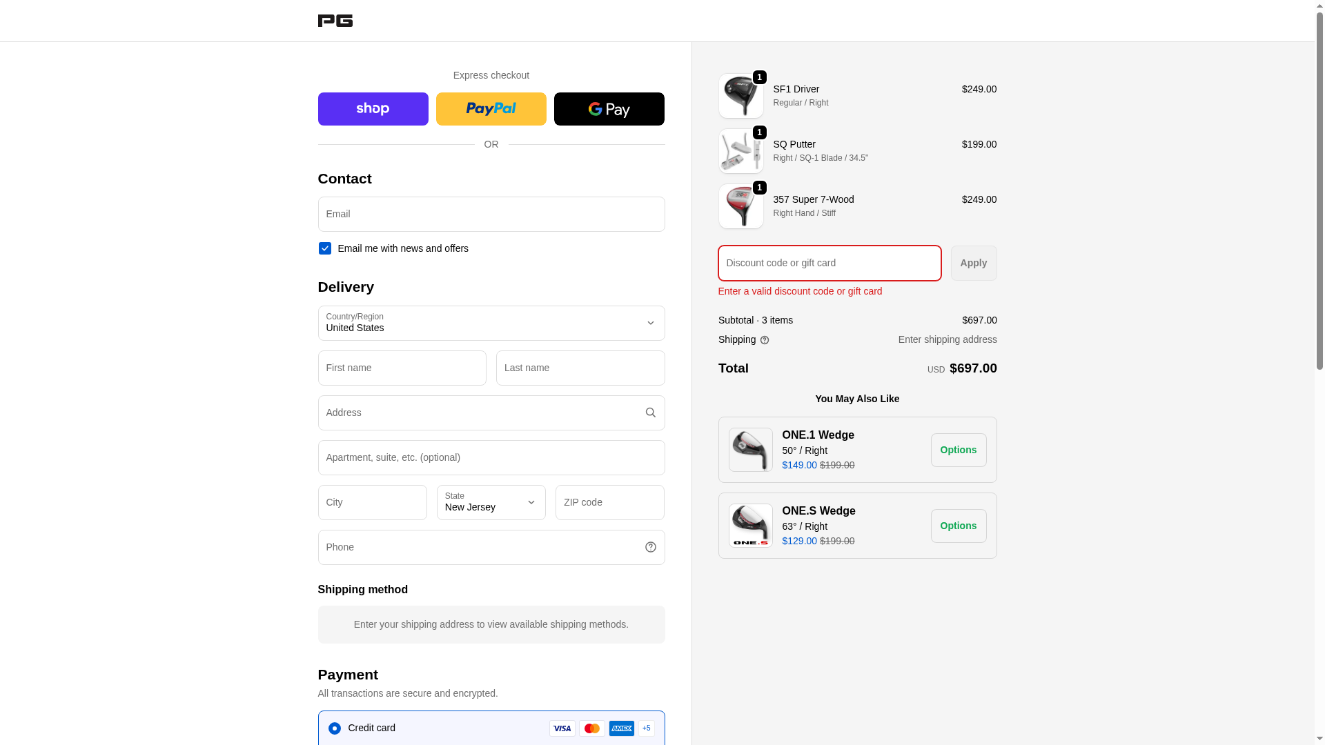This screenshot has height=745, width=1325.
Task: Click Options for the ONE.1 Wedge
Action: 958,450
